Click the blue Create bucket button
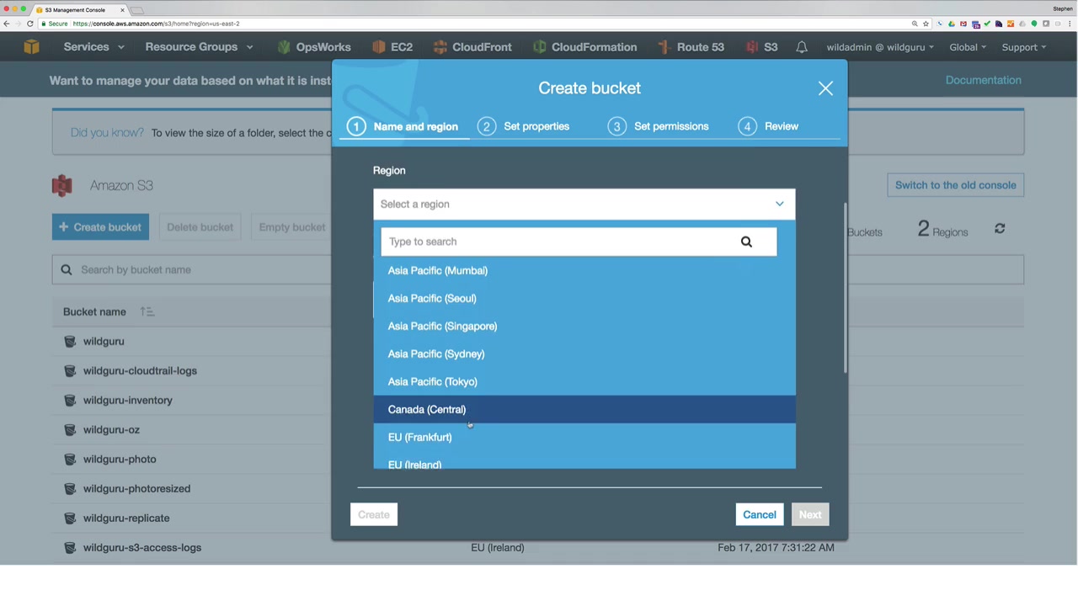The height and width of the screenshot is (606, 1078). (x=100, y=227)
